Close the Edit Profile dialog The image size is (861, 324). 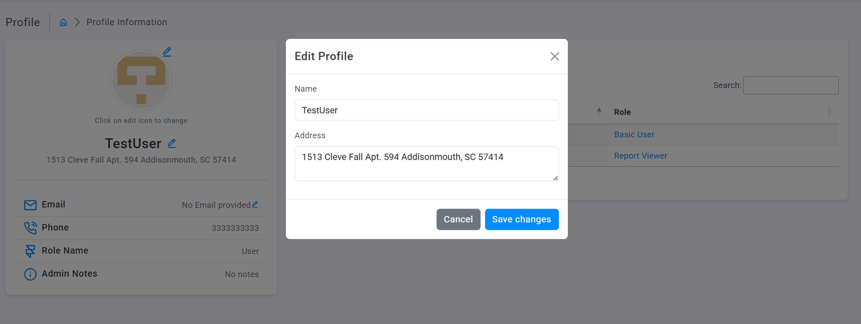point(555,56)
